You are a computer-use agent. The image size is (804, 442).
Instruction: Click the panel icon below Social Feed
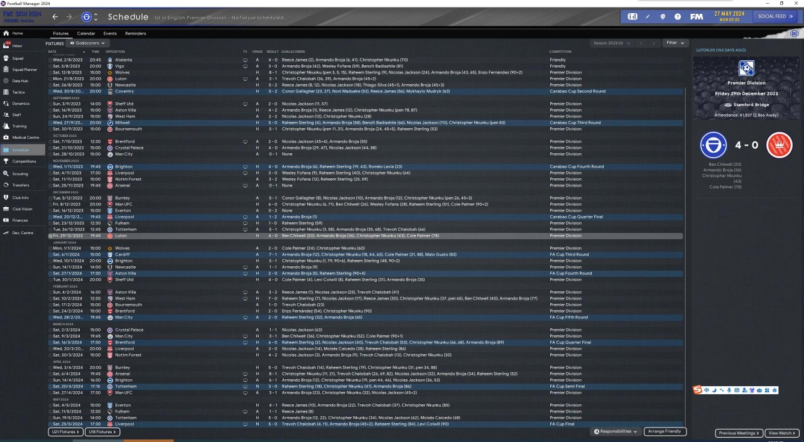pos(795,33)
